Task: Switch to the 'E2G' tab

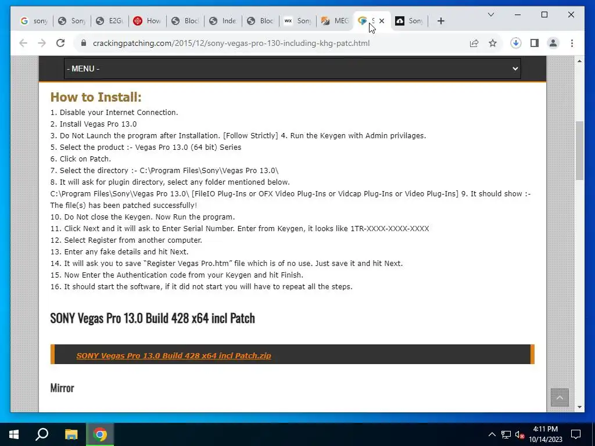Action: click(110, 21)
